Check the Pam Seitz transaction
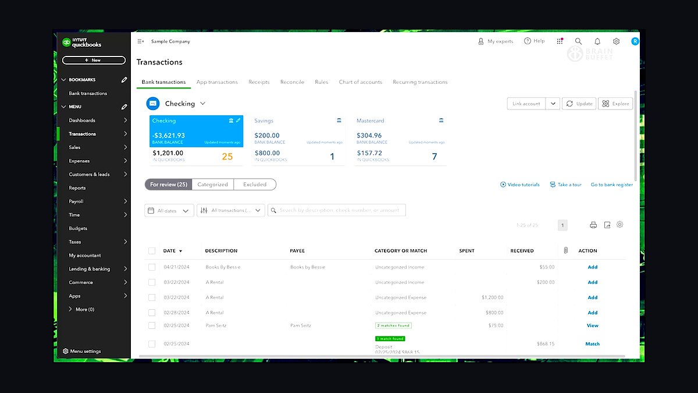The height and width of the screenshot is (393, 698). [152, 325]
